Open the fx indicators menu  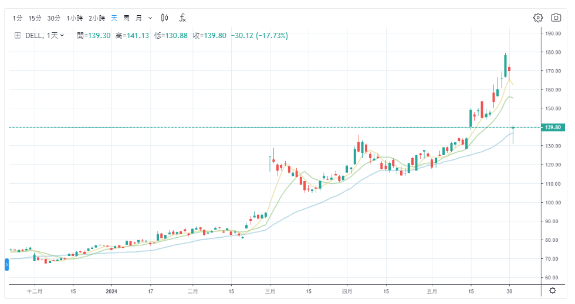[x=182, y=18]
